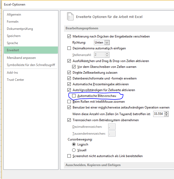174x179 pixels.
Task: Toggle Ausfüllkästchen und Drag & Drop checkbox
Action: [x=69, y=61]
